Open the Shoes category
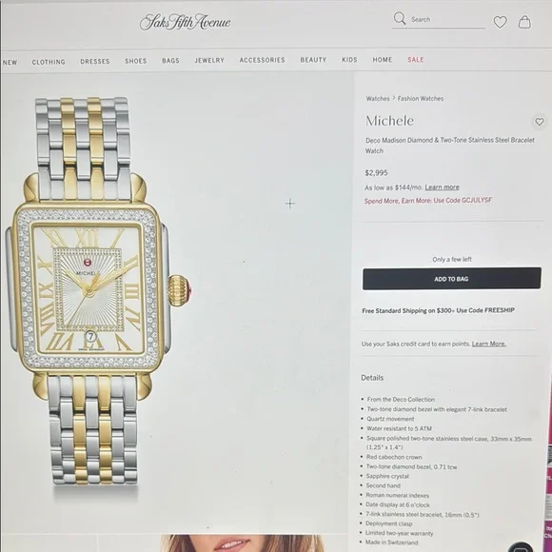The width and height of the screenshot is (552, 552). (x=136, y=61)
